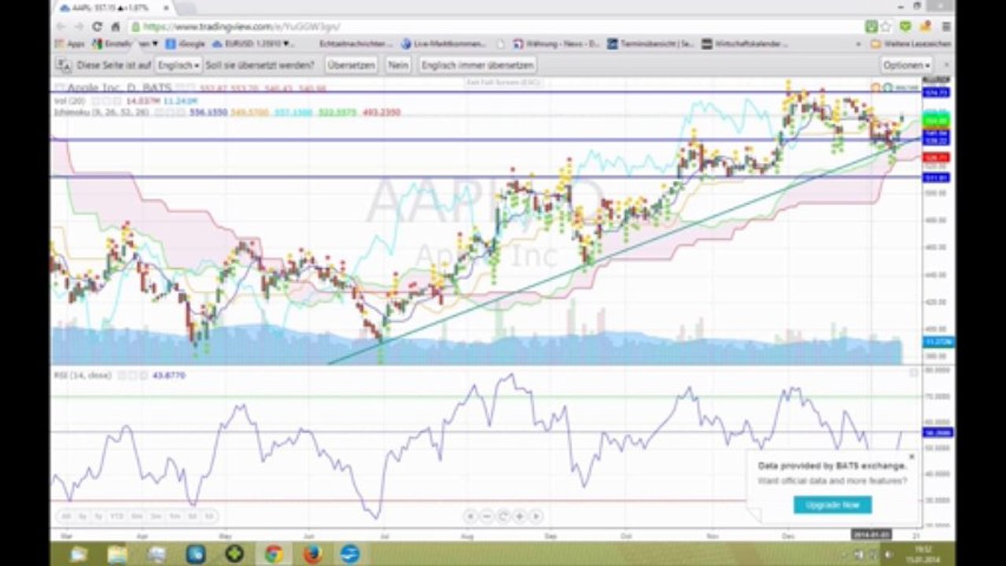Click the RSI pane maximize box

coord(914,373)
